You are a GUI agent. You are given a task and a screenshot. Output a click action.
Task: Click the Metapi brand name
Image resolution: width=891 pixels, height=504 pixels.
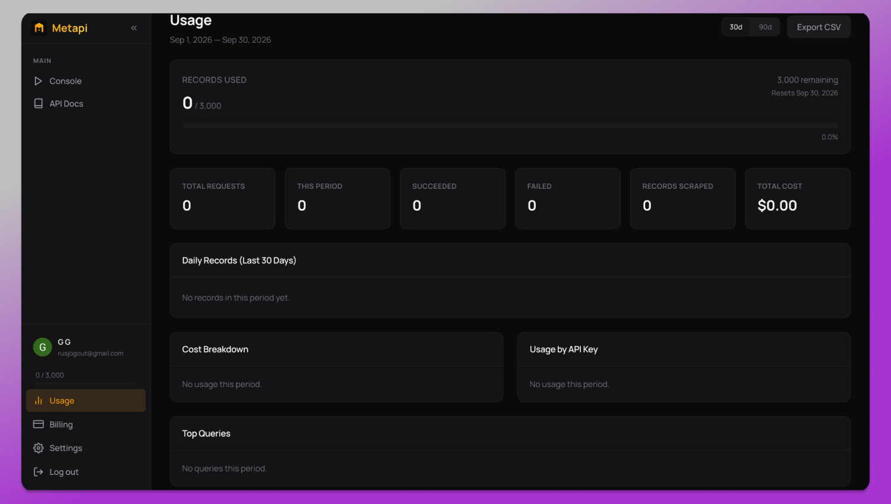pyautogui.click(x=69, y=28)
